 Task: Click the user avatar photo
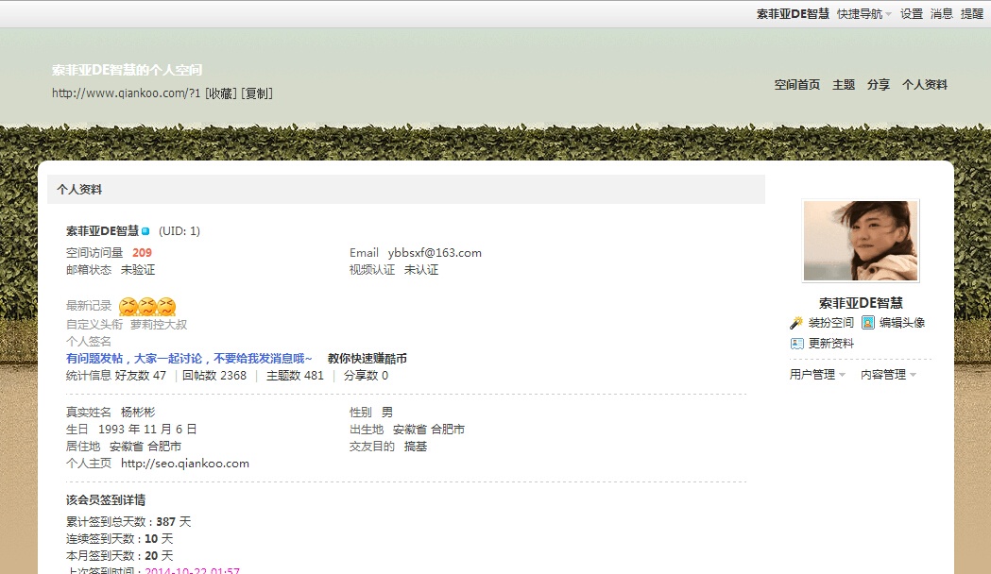tap(860, 241)
